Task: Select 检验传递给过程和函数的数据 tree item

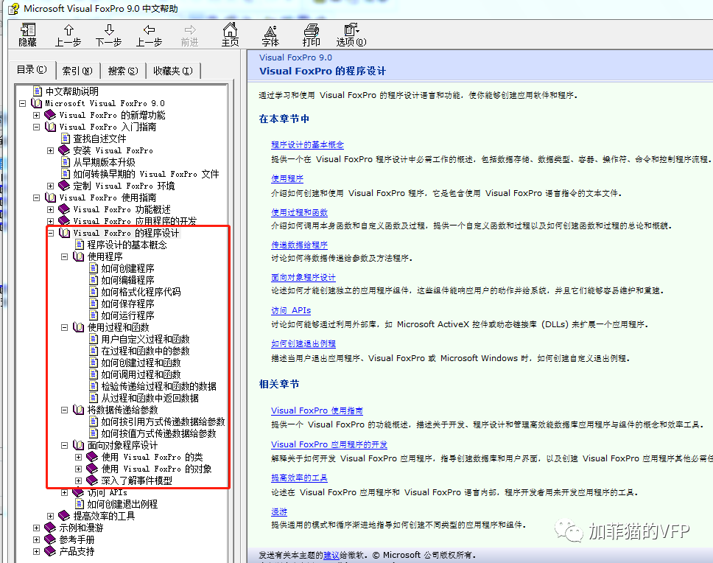Action: (158, 386)
